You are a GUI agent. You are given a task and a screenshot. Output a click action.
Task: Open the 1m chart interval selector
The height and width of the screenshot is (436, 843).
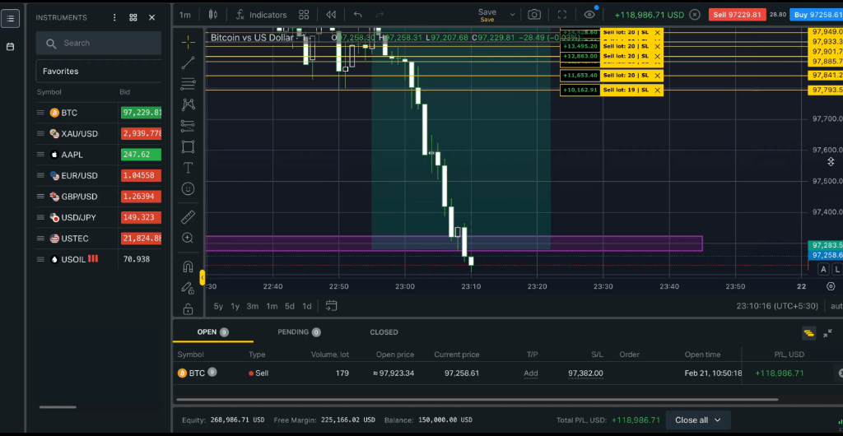185,15
